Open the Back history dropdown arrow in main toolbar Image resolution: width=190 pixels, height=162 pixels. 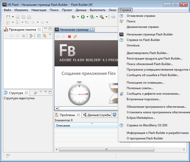(38, 22)
